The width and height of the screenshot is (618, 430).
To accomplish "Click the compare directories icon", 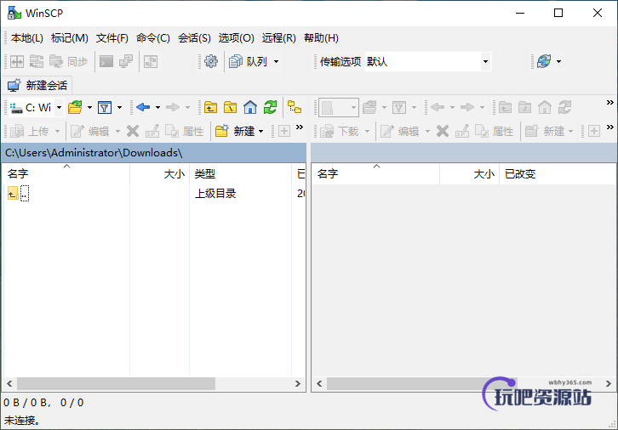I will [17, 61].
